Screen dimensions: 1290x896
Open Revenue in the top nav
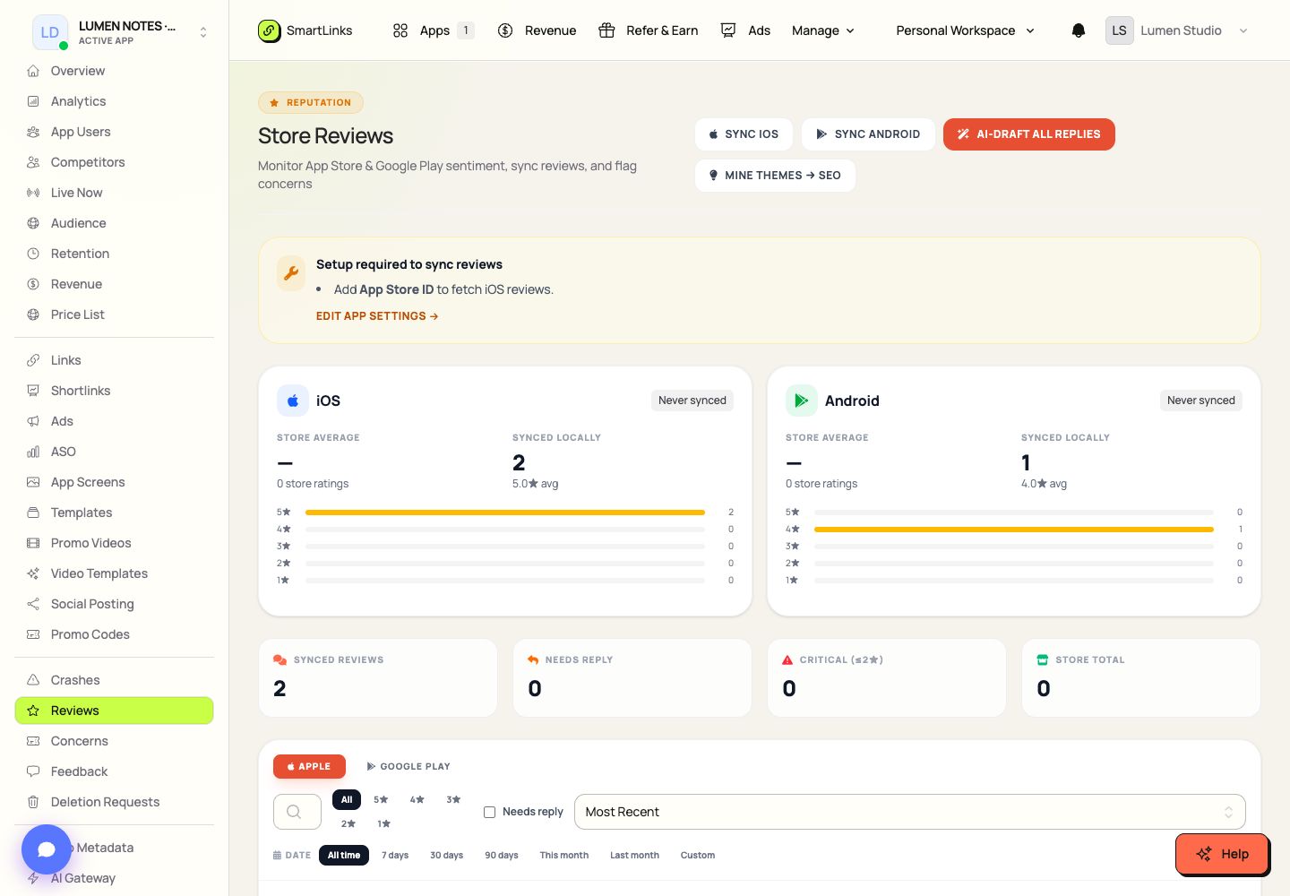click(537, 30)
